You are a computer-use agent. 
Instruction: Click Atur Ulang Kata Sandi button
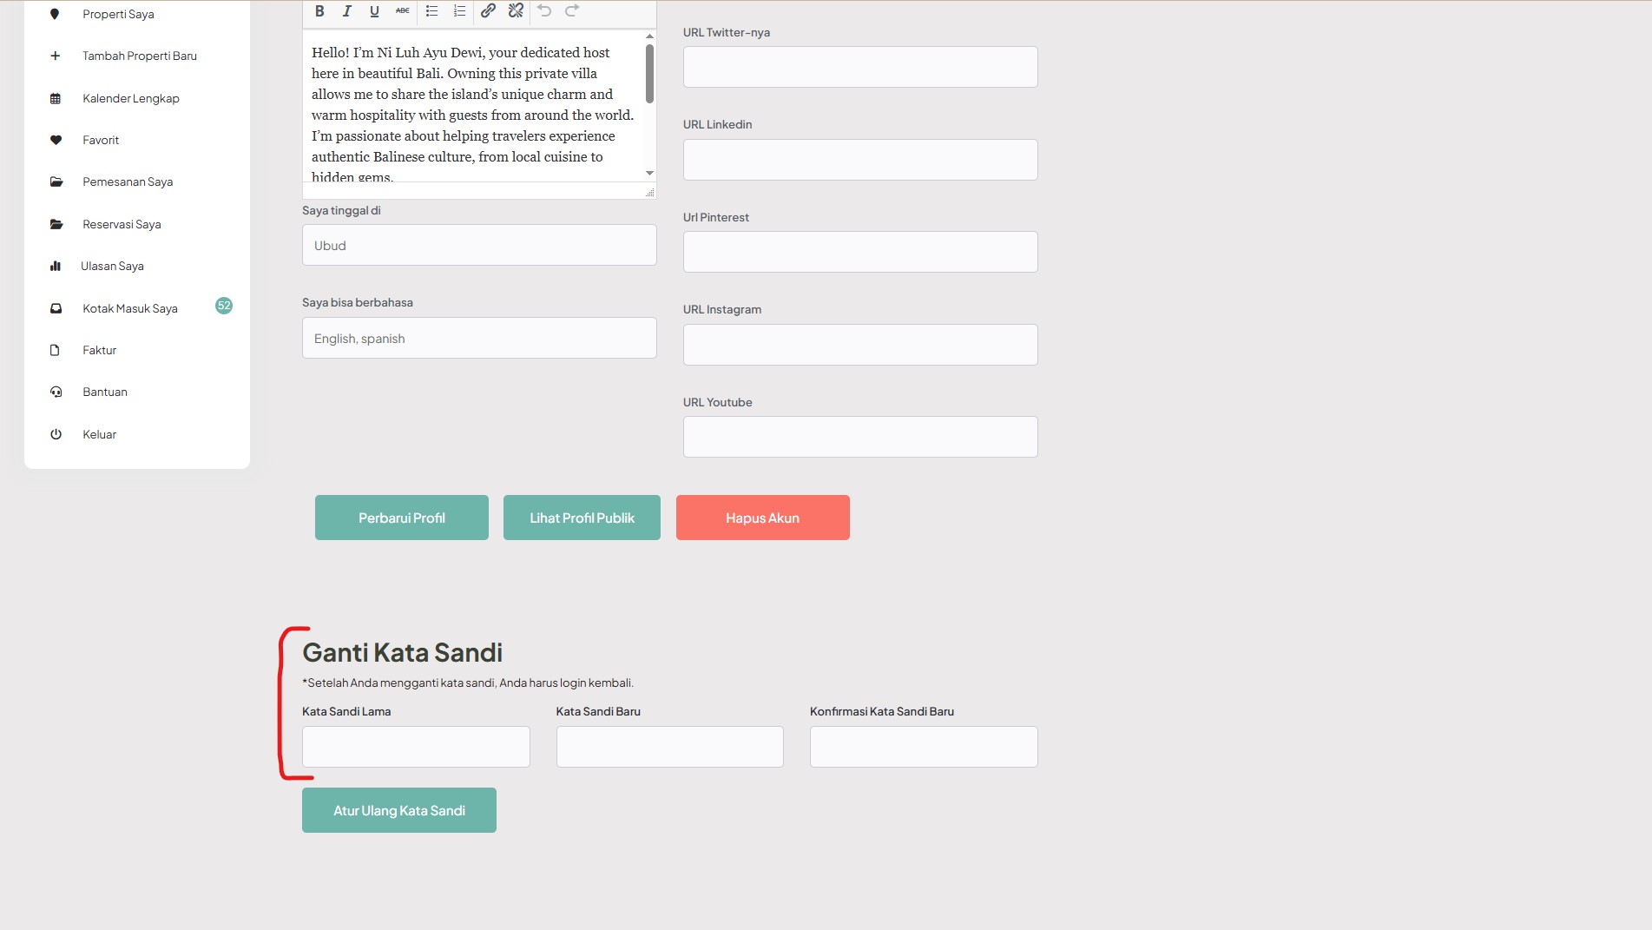(x=399, y=810)
